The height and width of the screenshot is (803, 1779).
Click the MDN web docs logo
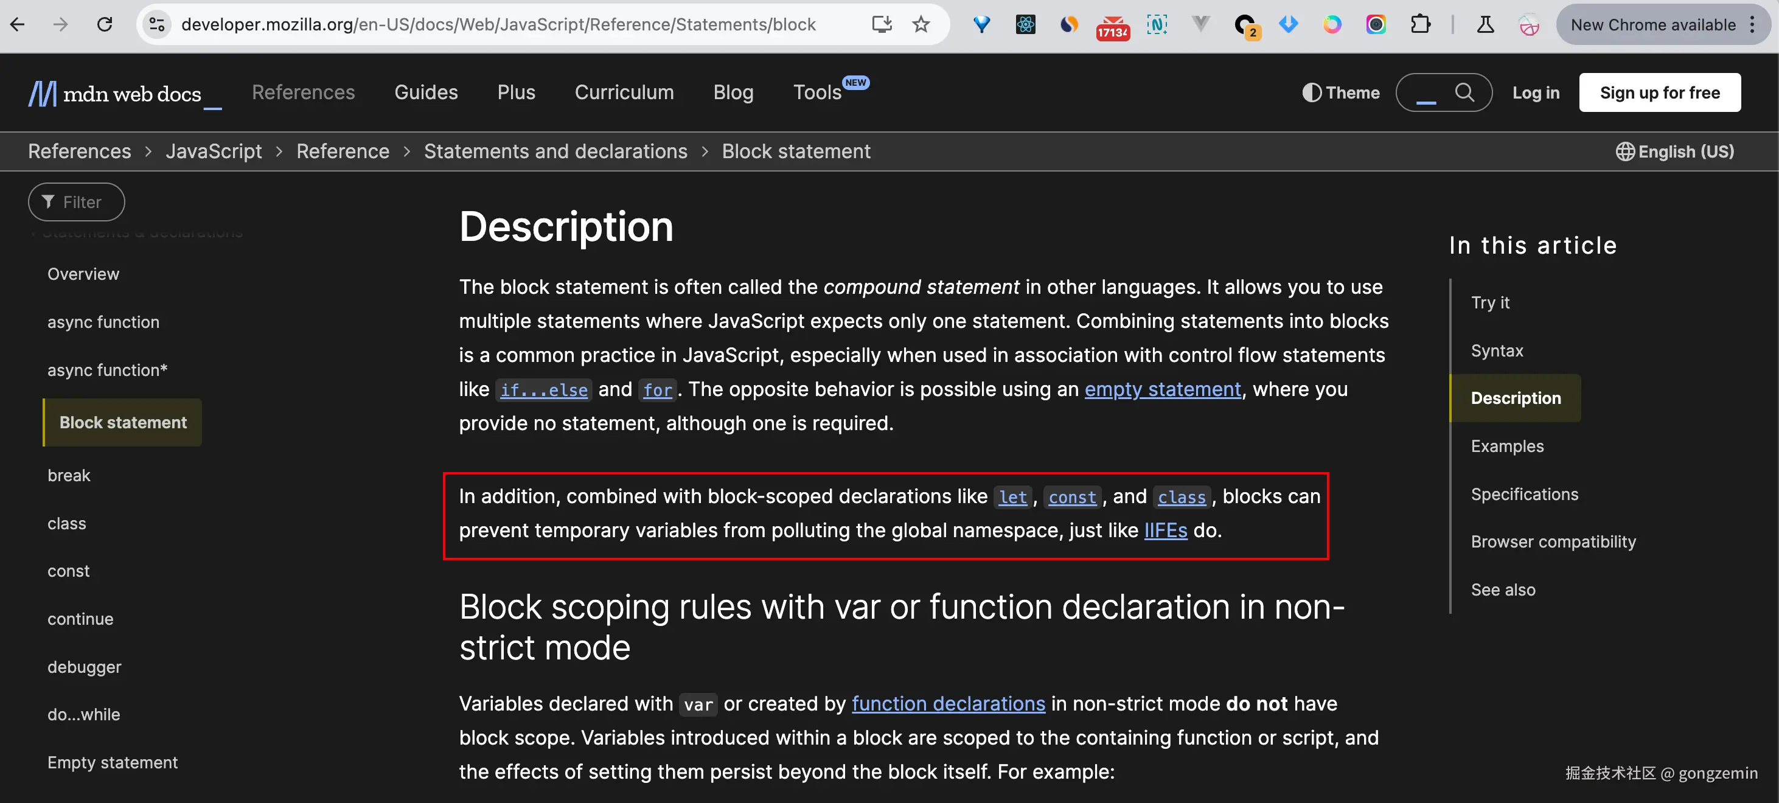coord(116,93)
